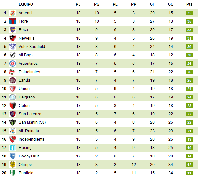Click the Banfield club badge

click(13, 173)
